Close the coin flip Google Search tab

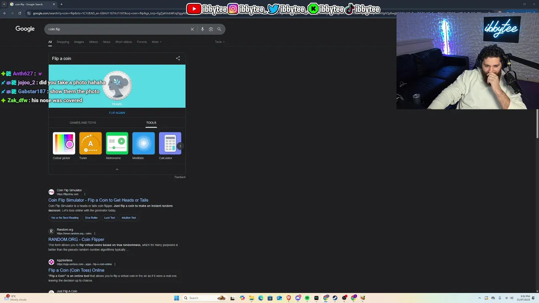tap(54, 4)
